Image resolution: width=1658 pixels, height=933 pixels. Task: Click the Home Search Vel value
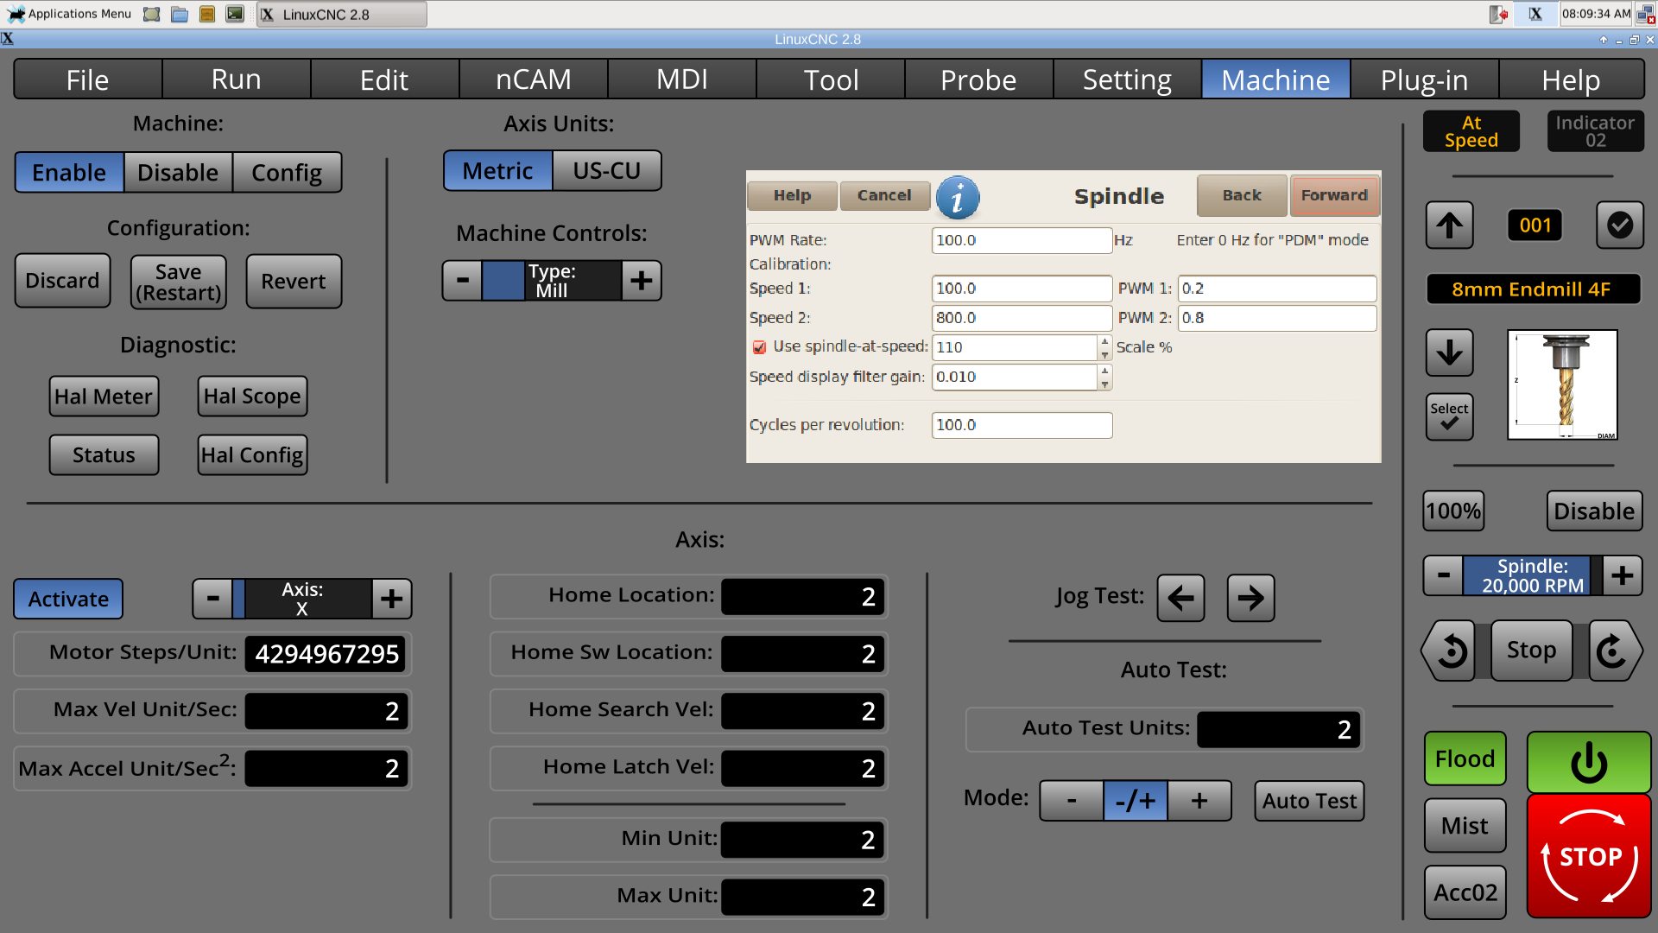[x=802, y=711]
